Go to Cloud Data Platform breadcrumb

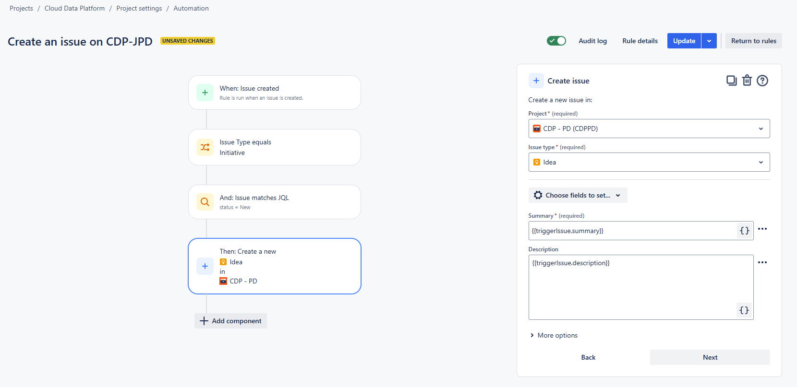[74, 8]
